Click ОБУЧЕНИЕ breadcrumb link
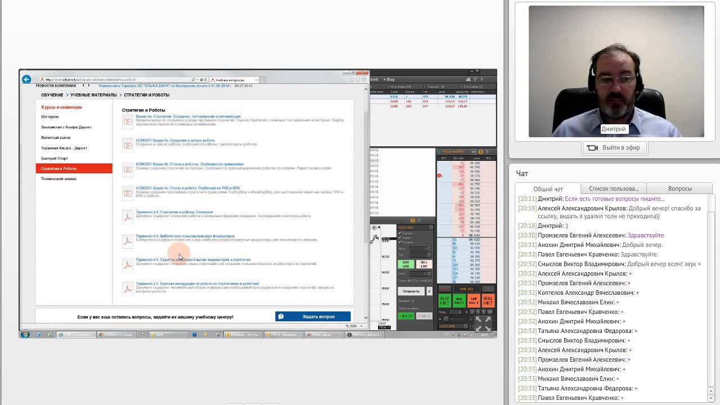 click(52, 95)
